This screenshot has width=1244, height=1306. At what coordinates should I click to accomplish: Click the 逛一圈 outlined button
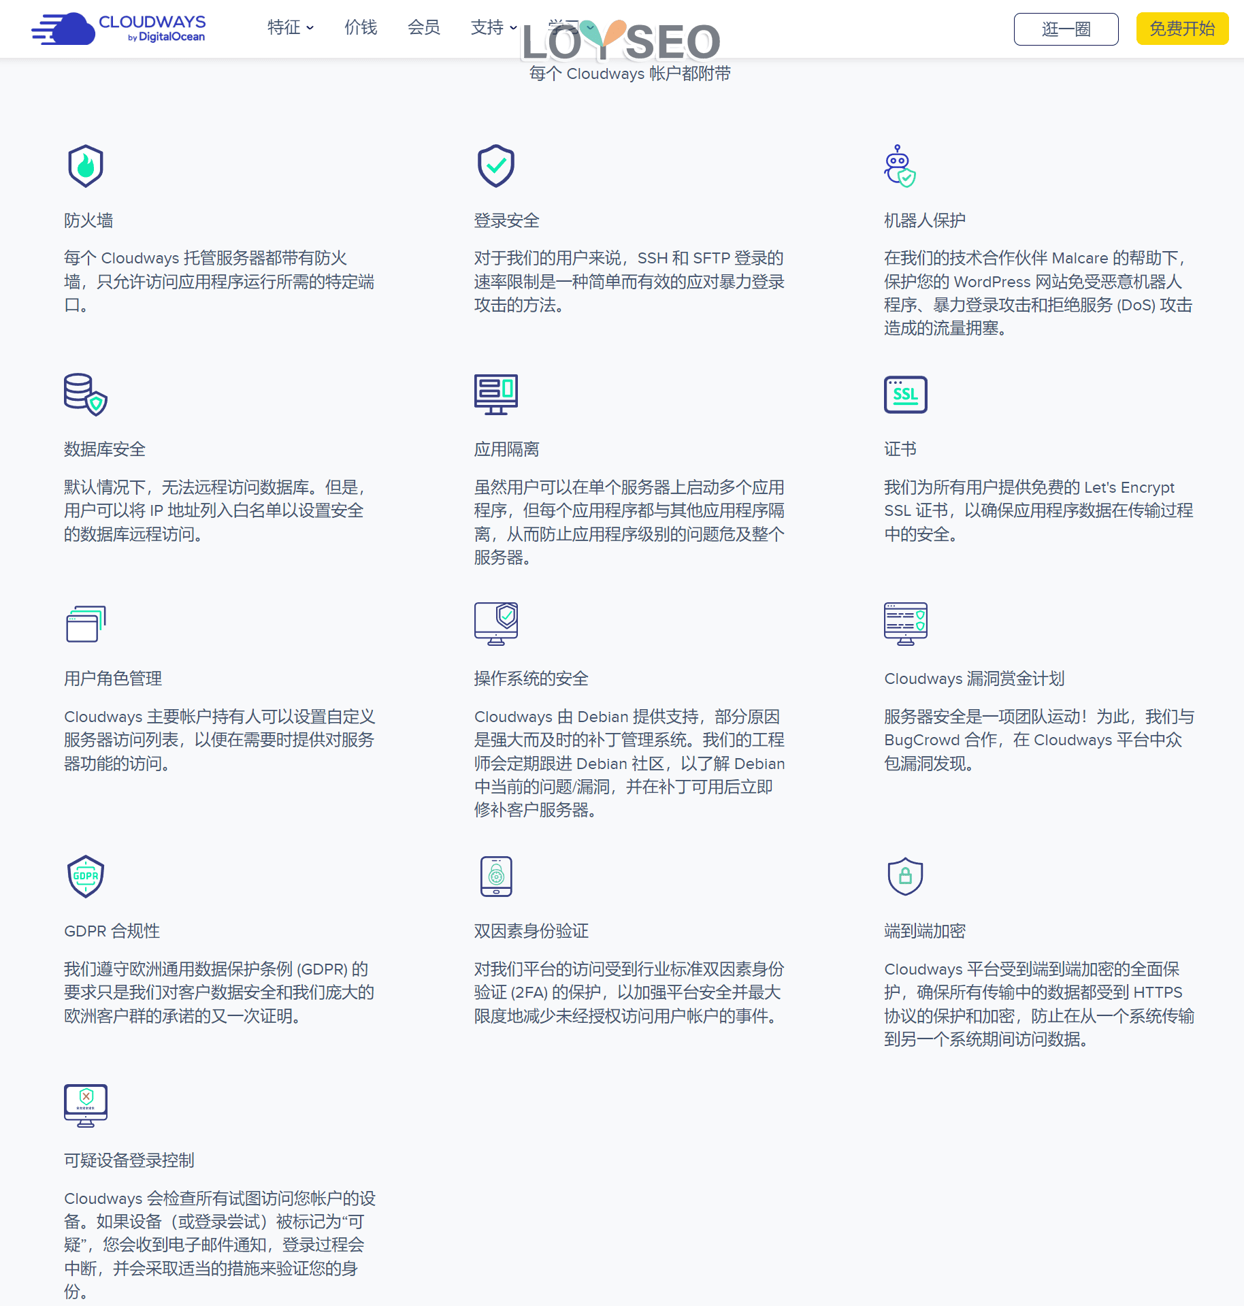1066,29
